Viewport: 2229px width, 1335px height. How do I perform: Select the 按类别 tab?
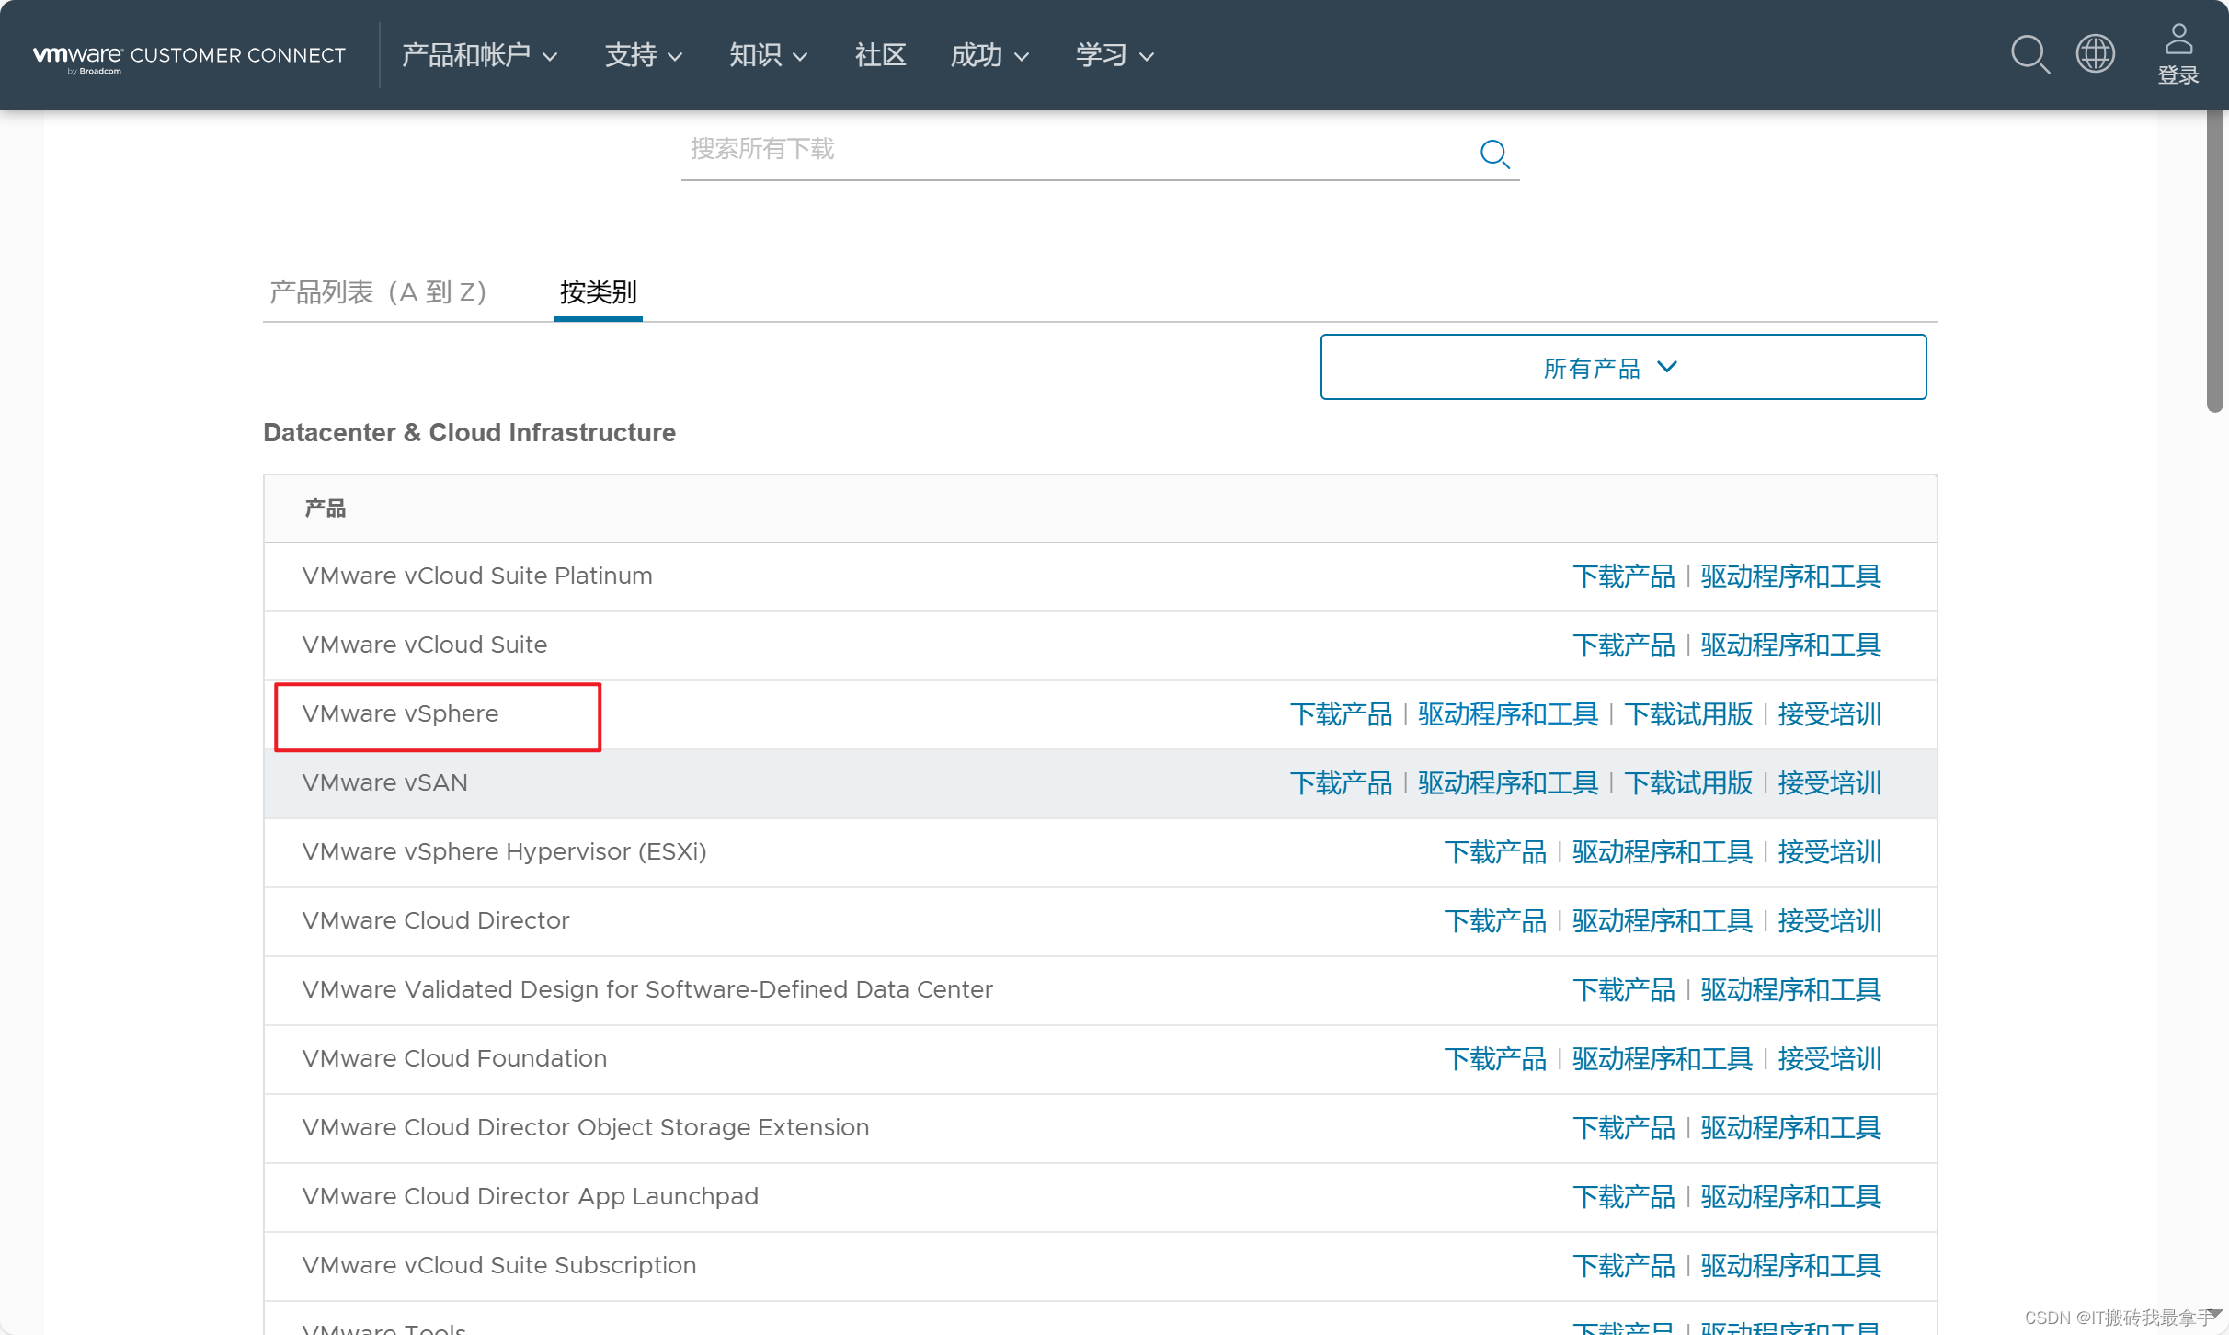pyautogui.click(x=598, y=292)
